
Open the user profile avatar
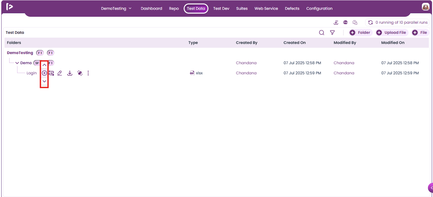point(425,7)
